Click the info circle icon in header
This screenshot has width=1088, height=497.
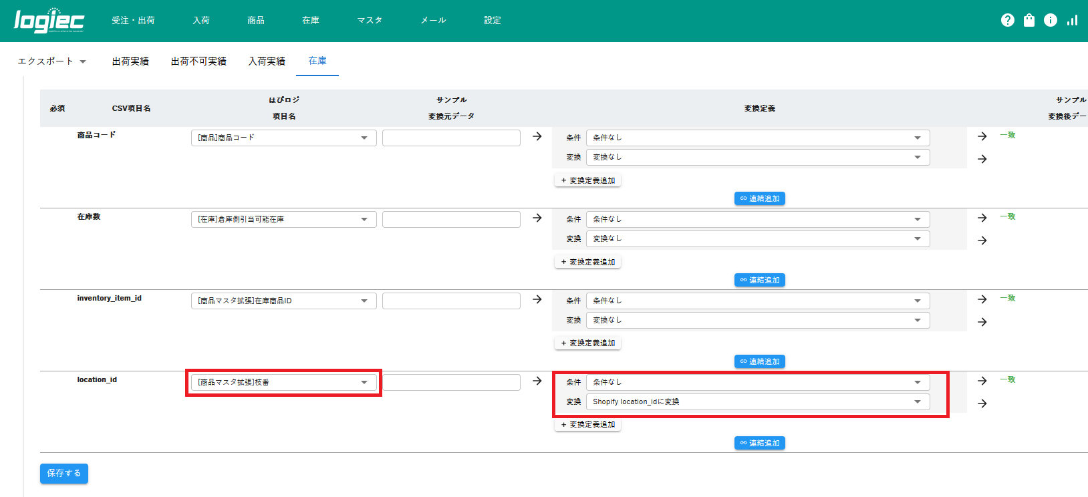pyautogui.click(x=1051, y=20)
